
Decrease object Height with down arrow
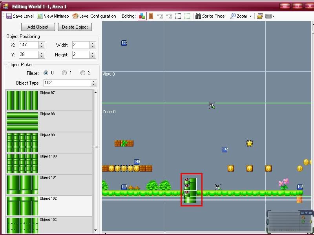[92, 56]
